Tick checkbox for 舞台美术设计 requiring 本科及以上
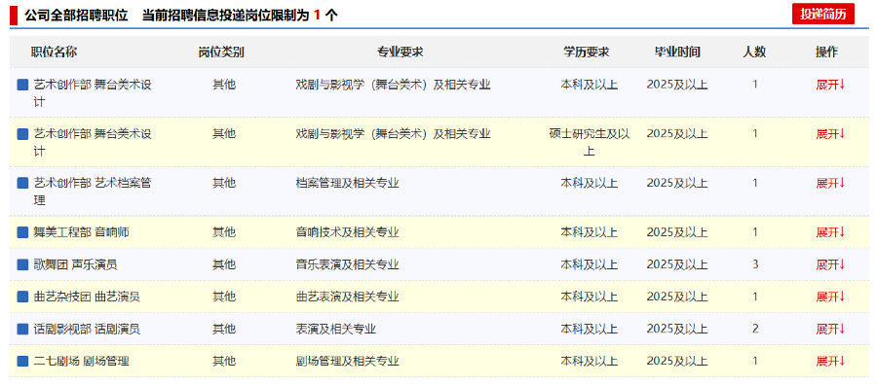Viewport: 877px width, 385px height. (22, 85)
